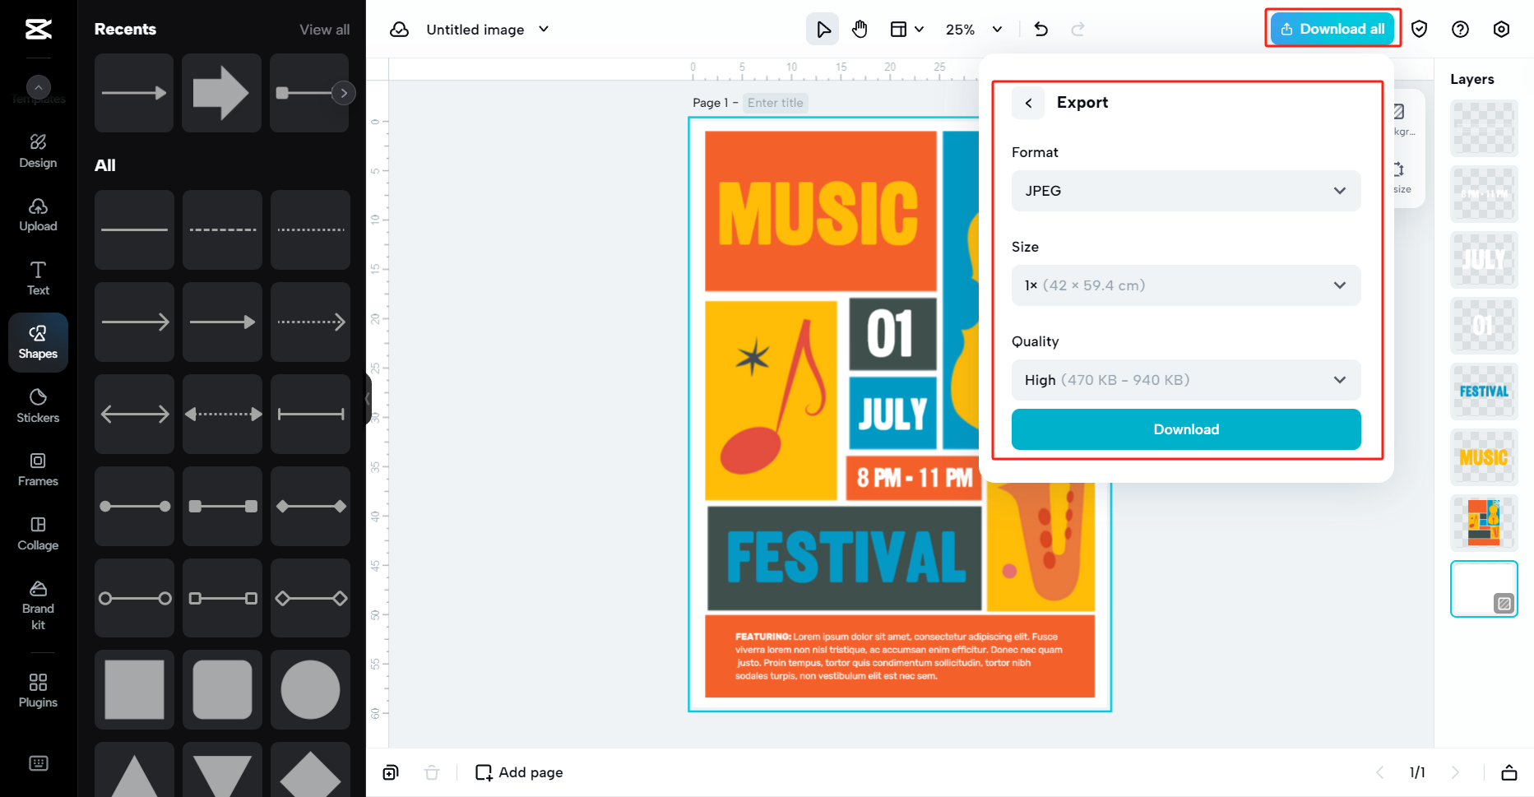This screenshot has height=797, width=1534.
Task: Expand the High quality dropdown
Action: click(1186, 380)
